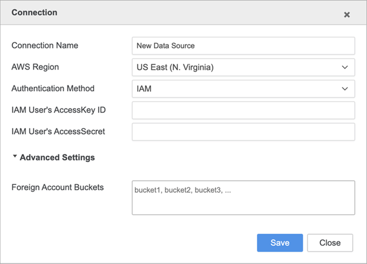Click the IAM User's AccessKey ID label
Viewport: 367px width, 264px height.
tap(59, 110)
